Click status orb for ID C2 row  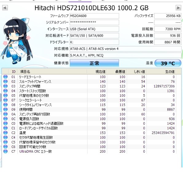5,133
